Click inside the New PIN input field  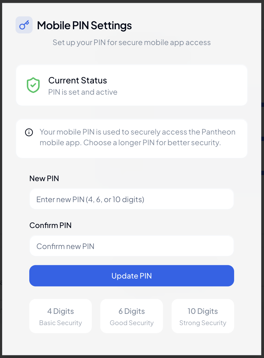click(x=131, y=199)
